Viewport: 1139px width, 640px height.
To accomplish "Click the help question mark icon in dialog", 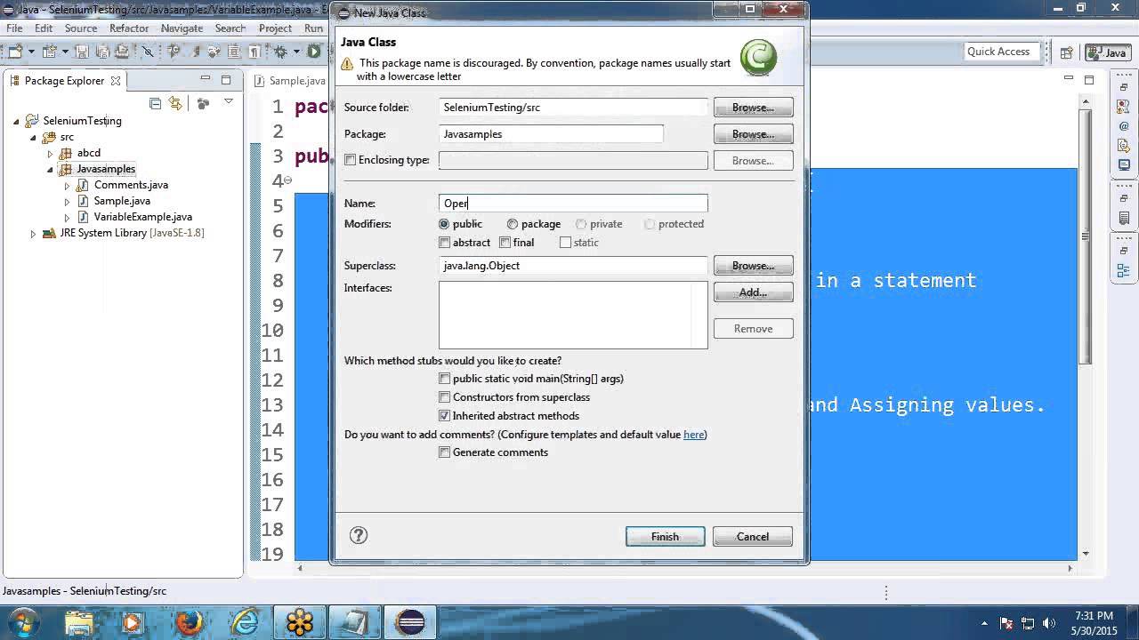I will tap(359, 535).
